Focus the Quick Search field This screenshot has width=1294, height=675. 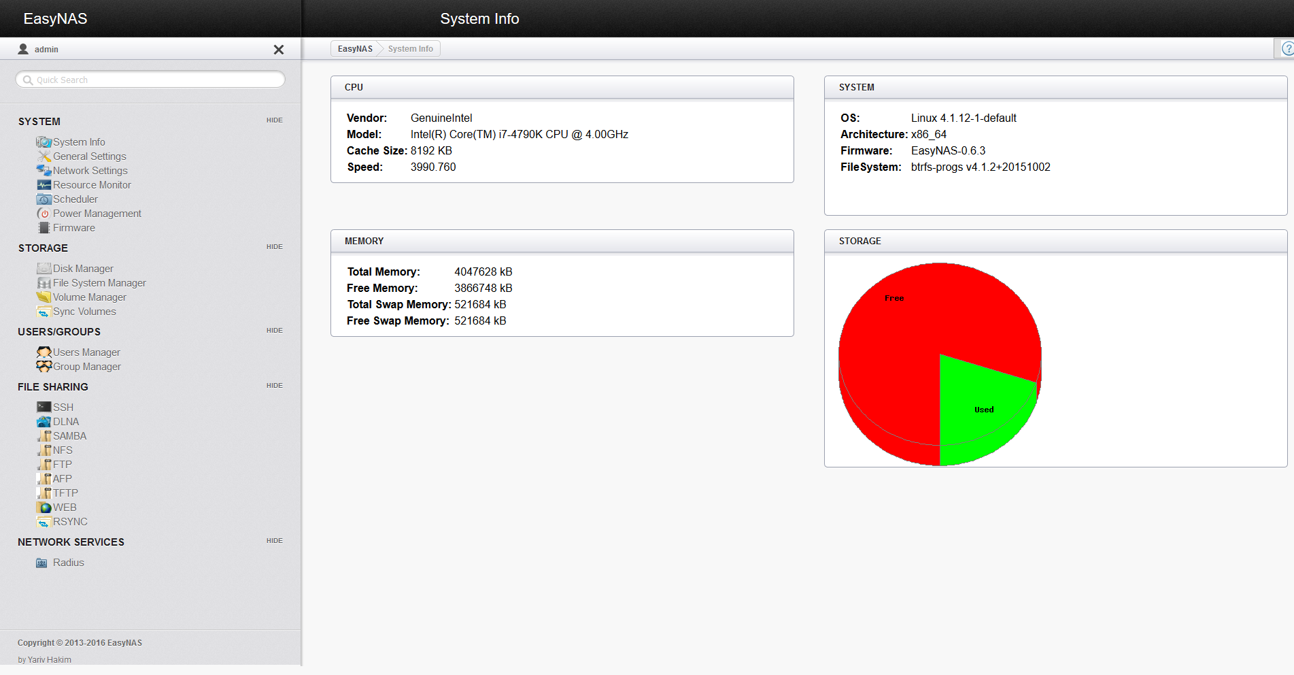[150, 80]
